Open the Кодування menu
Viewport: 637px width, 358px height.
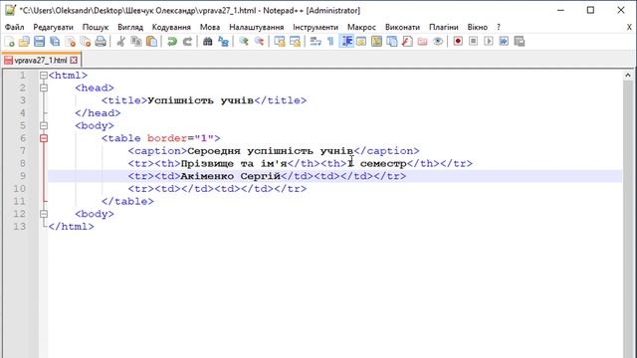(x=171, y=27)
